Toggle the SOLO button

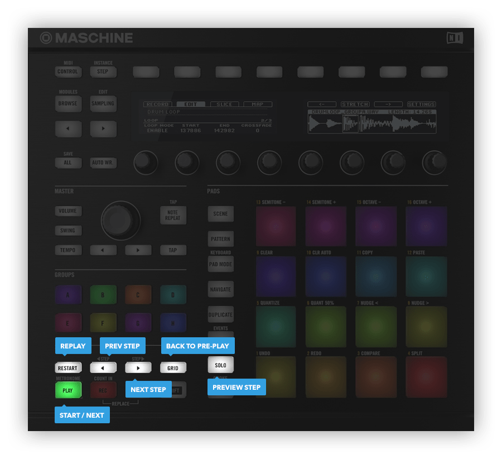(x=220, y=365)
